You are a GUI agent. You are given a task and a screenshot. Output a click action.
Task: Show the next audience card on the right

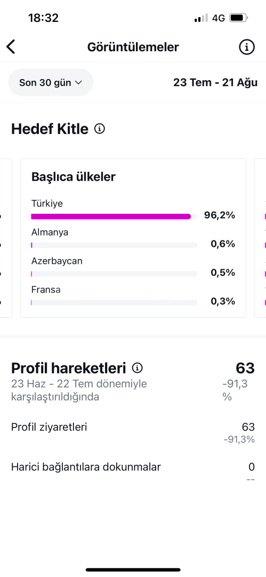tap(261, 238)
